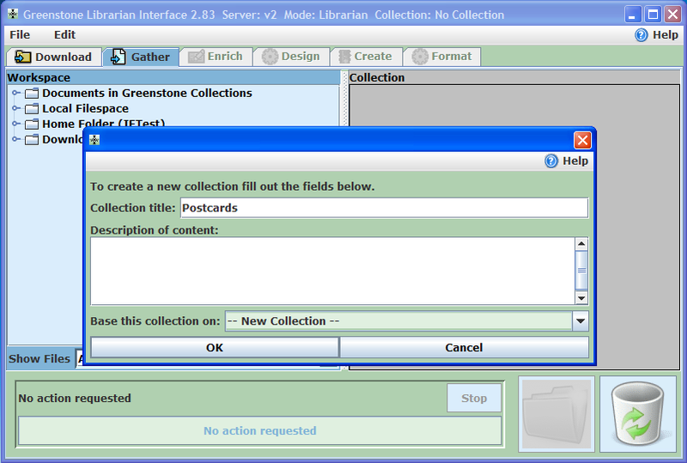687x463 pixels.
Task: Click the Local Filespace folder icon
Action: coord(32,109)
